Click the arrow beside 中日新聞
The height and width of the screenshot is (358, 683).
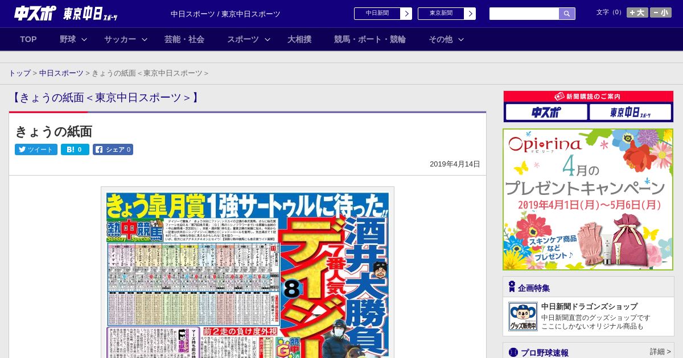[406, 14]
